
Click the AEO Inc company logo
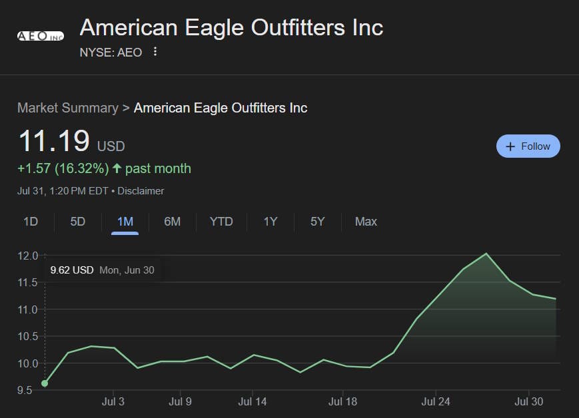[x=41, y=36]
